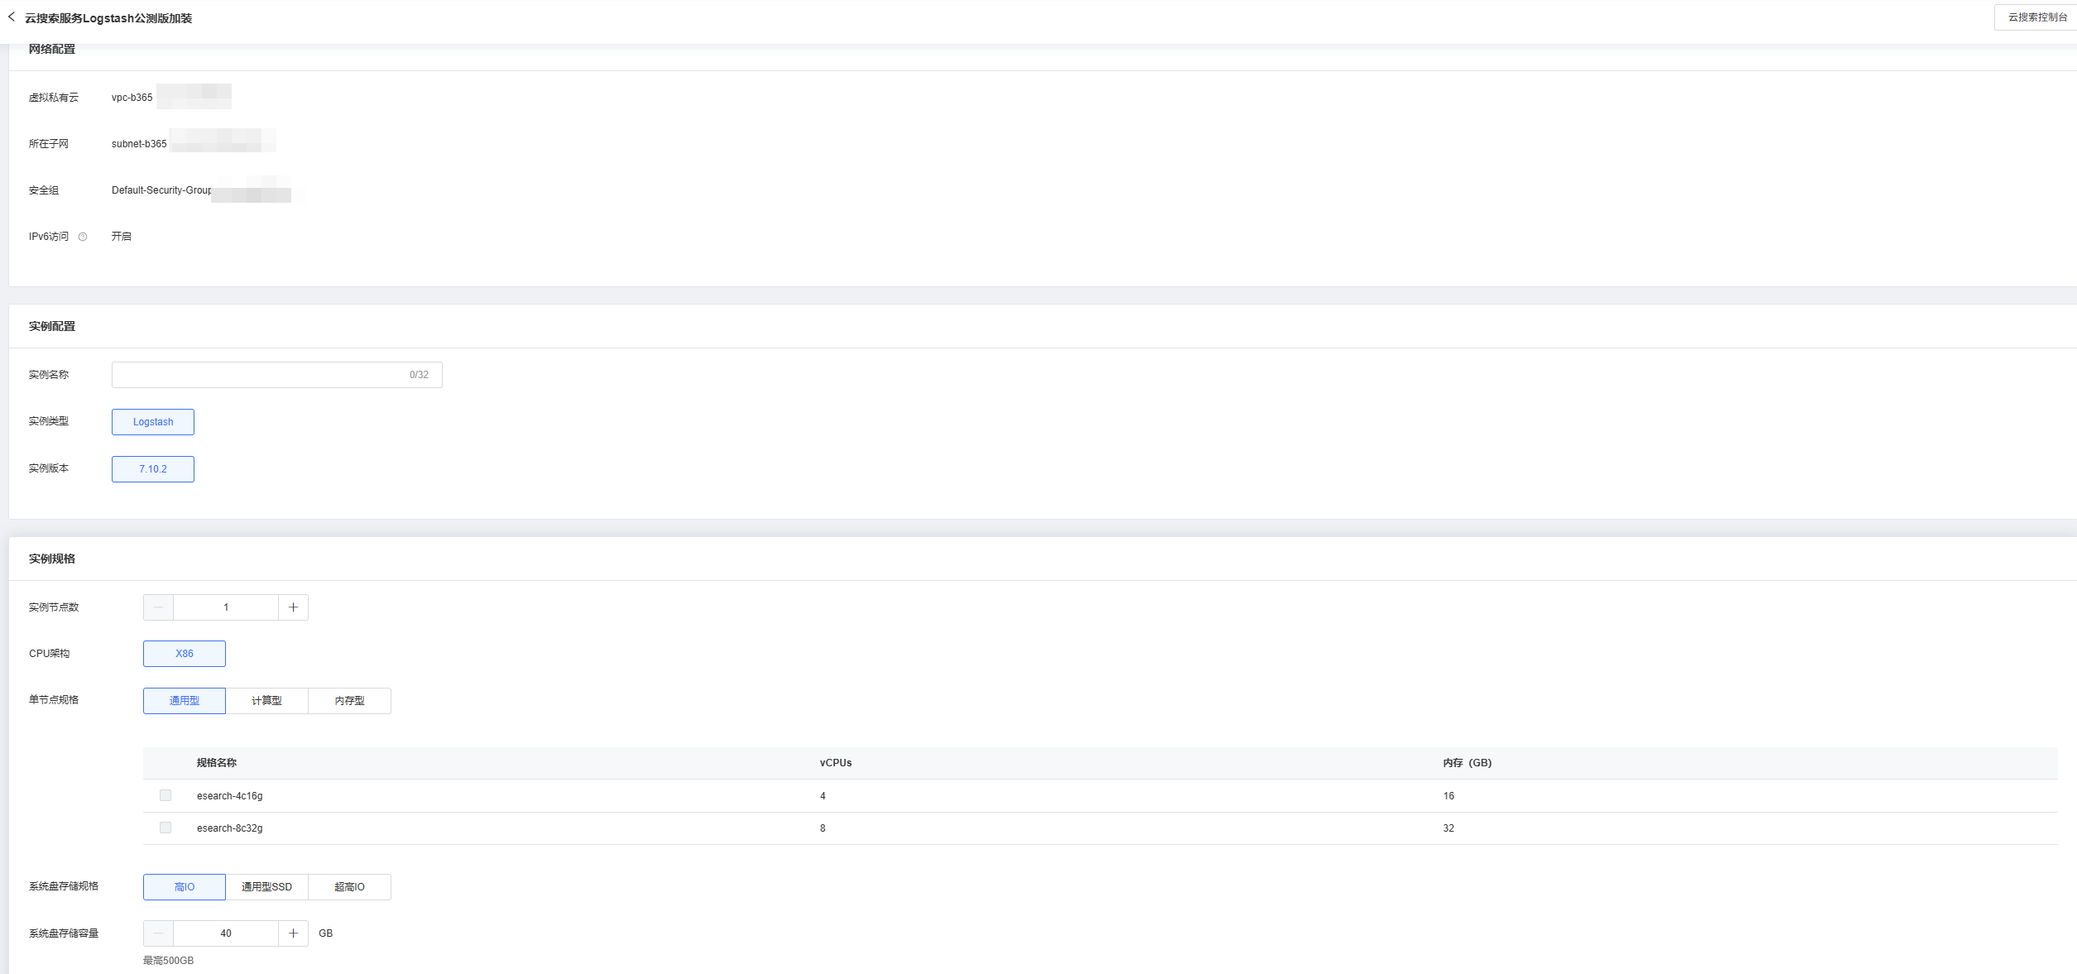Select the X86 CPU architecture option
2077x974 pixels.
click(185, 654)
